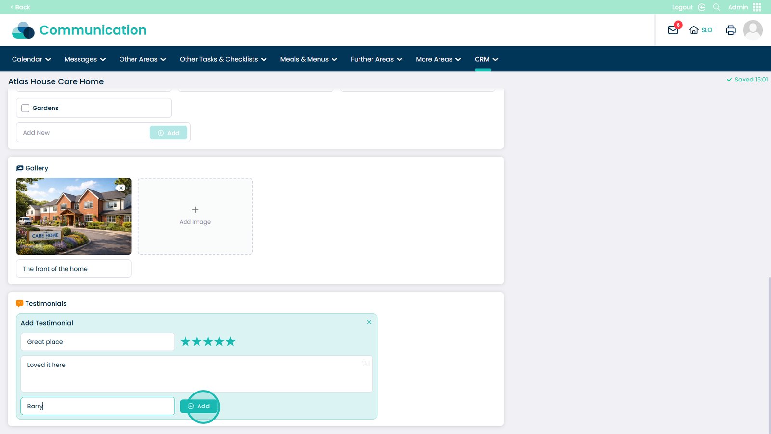Screen dimensions: 771x434
Task: Click the Back link
Action: (x=20, y=7)
